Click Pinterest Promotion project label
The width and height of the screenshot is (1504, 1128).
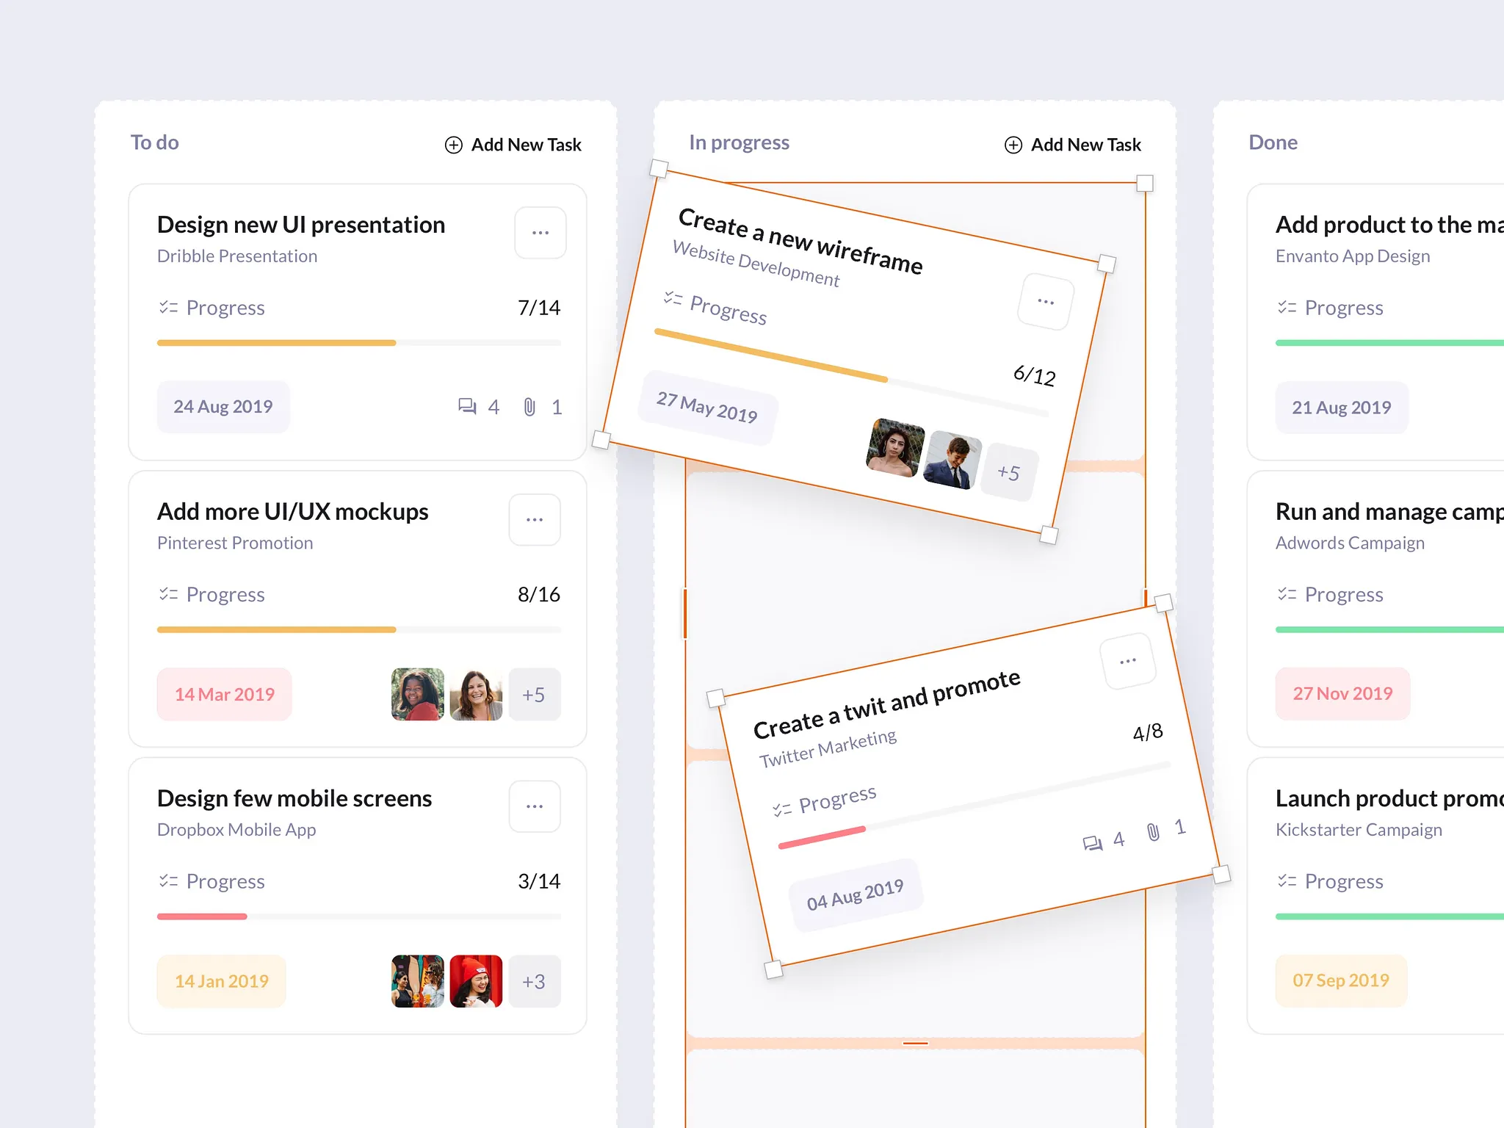(x=235, y=543)
